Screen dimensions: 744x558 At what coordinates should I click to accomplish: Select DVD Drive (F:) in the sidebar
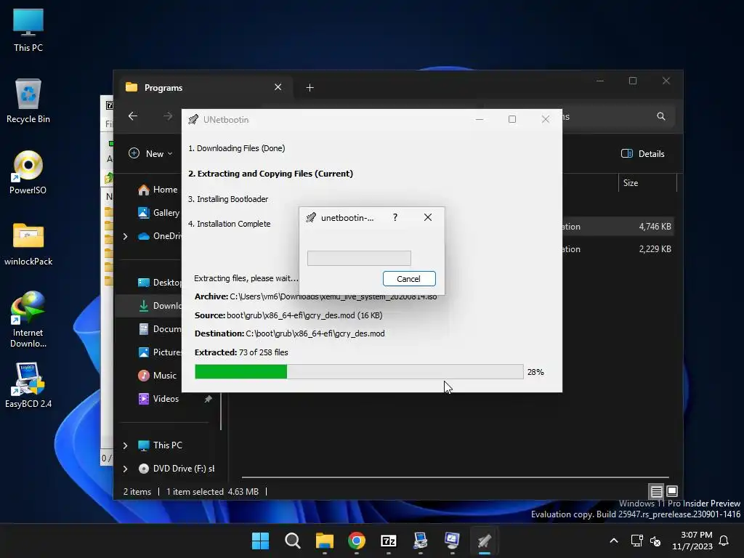coord(176,469)
